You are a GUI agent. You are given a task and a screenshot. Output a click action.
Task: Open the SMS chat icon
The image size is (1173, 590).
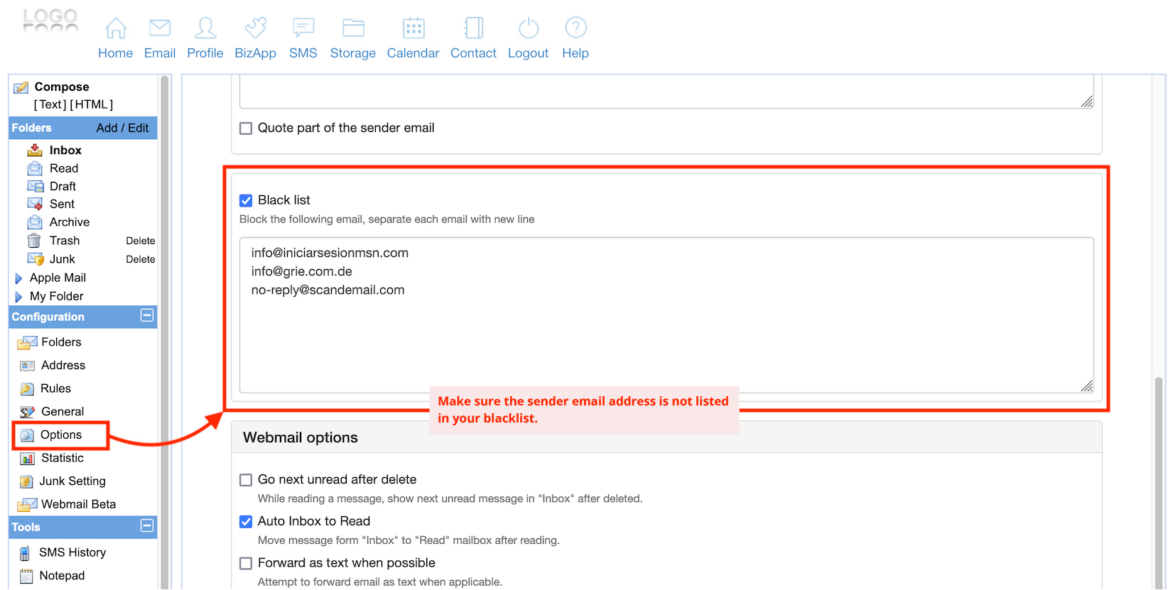[303, 28]
